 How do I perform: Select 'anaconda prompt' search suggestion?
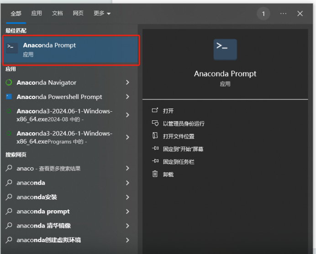point(43,211)
